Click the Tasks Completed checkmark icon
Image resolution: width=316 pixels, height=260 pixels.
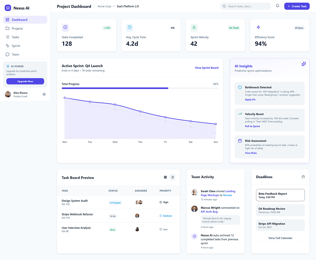pyautogui.click(x=65, y=27)
